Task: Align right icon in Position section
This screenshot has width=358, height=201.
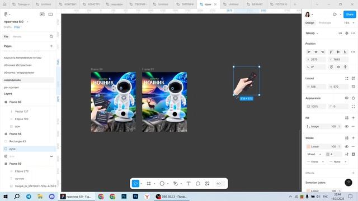Action: click(323, 52)
